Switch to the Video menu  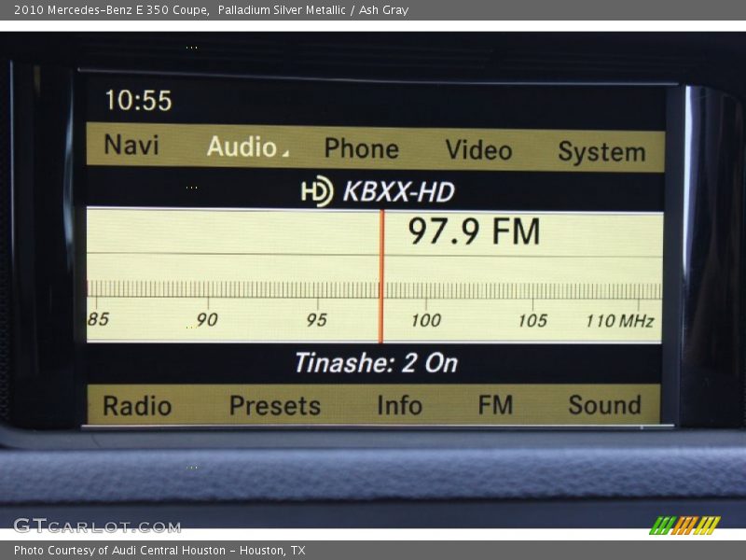(x=478, y=150)
